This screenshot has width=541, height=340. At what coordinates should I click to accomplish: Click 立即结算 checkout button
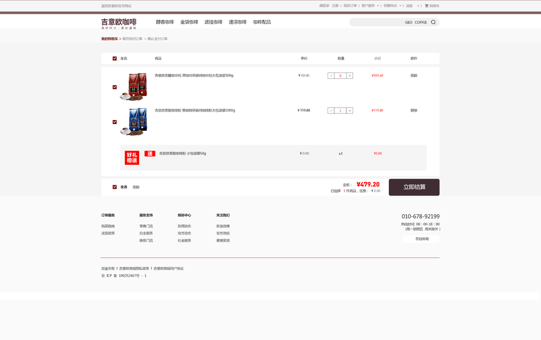(x=414, y=187)
